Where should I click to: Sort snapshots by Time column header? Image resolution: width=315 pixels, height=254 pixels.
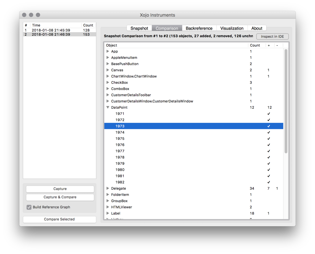56,25
